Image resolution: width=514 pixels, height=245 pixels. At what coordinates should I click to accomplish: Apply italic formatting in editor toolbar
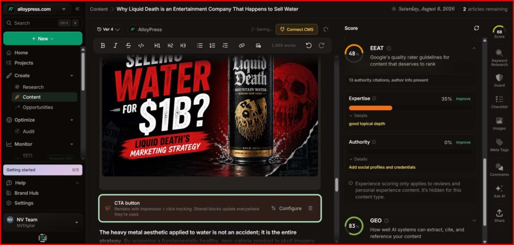tap(115, 46)
